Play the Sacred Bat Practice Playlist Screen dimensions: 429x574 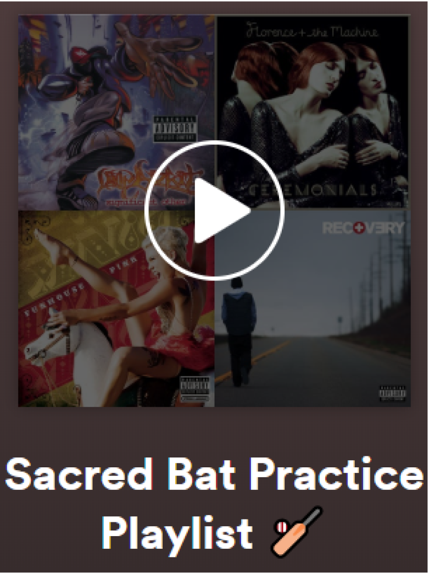(x=214, y=211)
